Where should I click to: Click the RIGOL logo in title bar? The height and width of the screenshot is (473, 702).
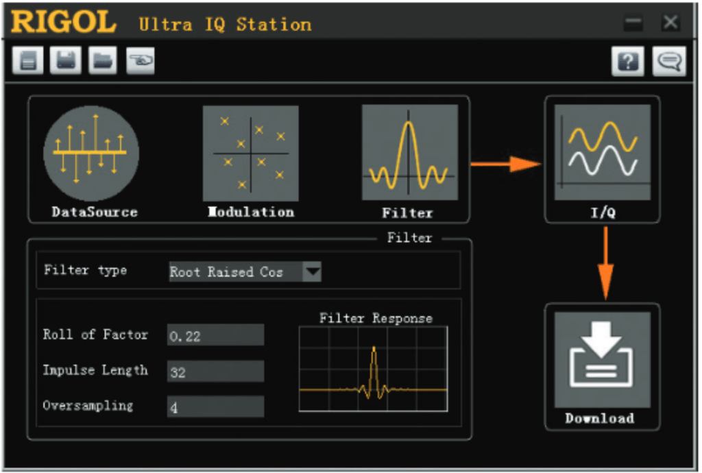pyautogui.click(x=63, y=23)
